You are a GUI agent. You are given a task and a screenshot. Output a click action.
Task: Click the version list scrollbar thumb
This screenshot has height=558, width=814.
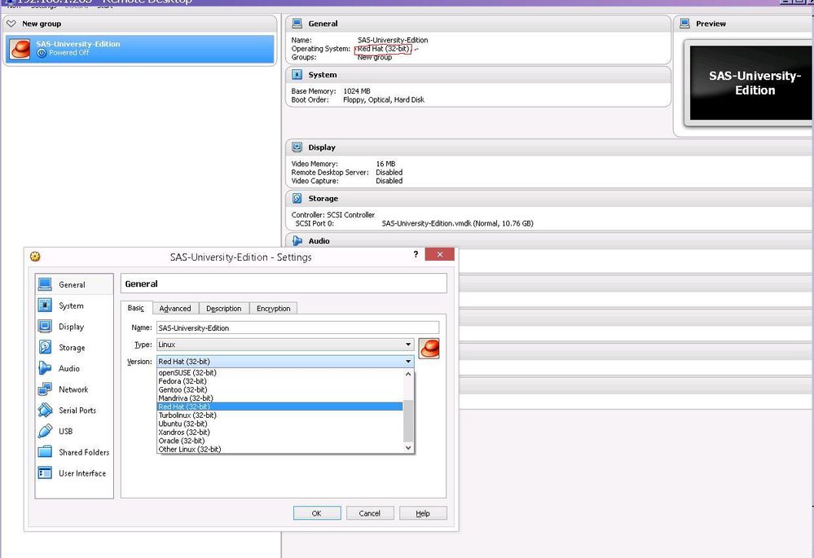coord(408,421)
